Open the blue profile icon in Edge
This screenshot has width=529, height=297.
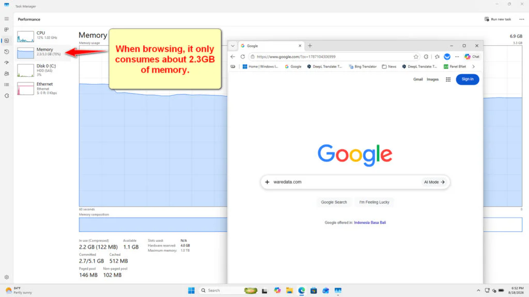[x=447, y=57]
